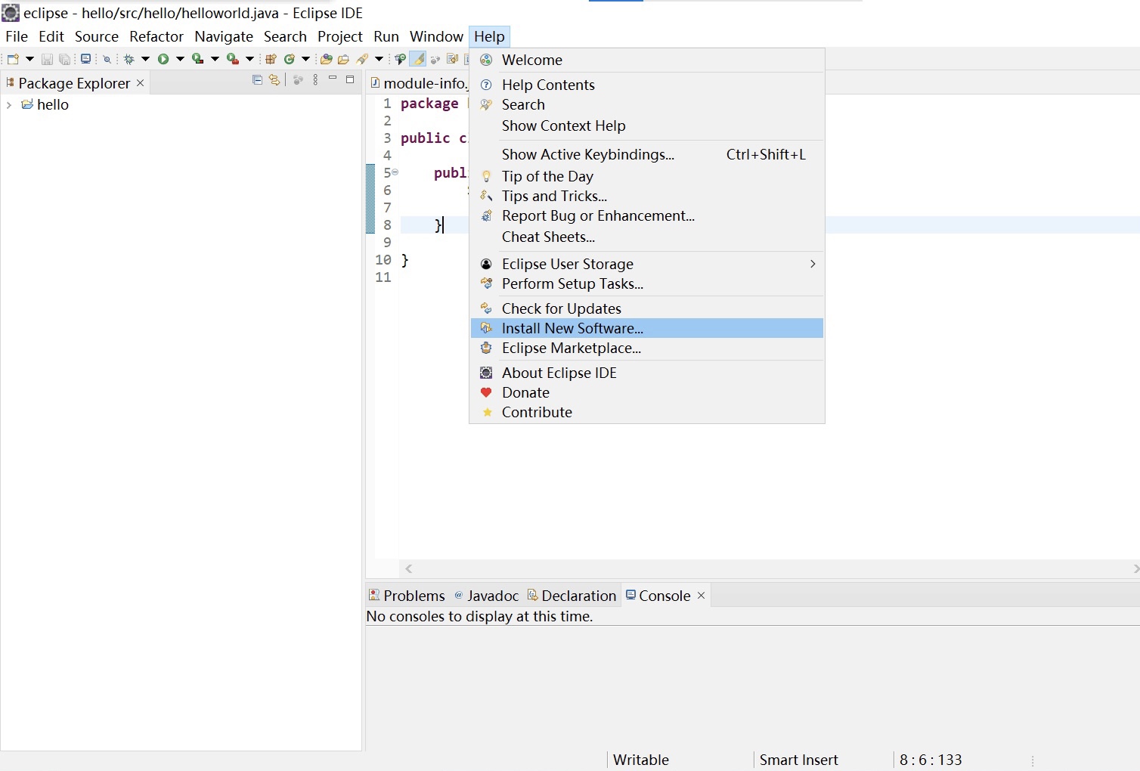
Task: Expand the hello project tree node
Action: 8,105
